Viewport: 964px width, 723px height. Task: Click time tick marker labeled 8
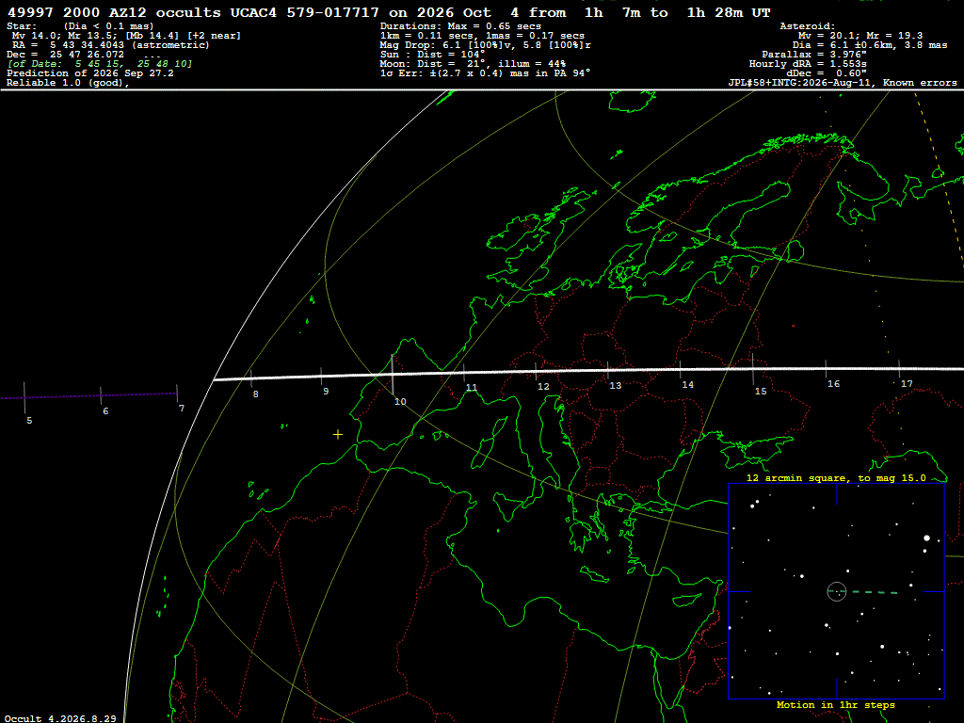tap(250, 378)
